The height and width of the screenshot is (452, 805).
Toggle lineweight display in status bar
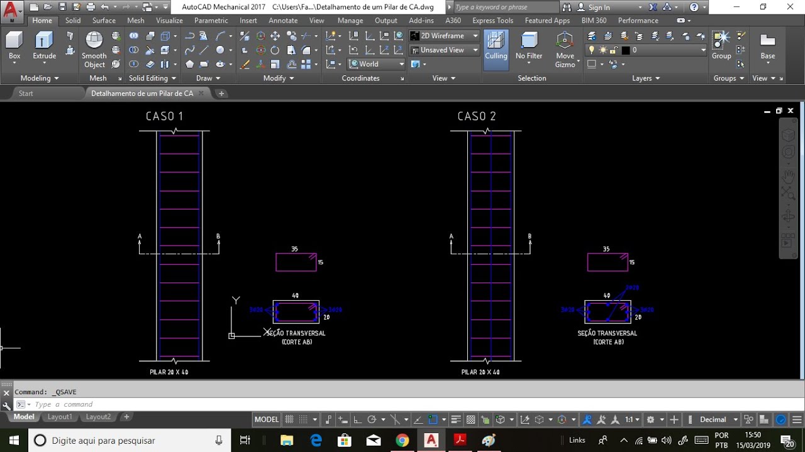[457, 419]
